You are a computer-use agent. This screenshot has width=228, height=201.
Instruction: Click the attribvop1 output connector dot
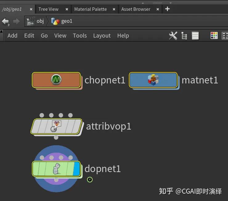coord(56,137)
